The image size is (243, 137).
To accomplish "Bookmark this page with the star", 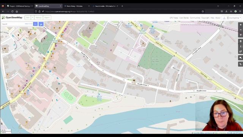I will (x=203, y=11).
